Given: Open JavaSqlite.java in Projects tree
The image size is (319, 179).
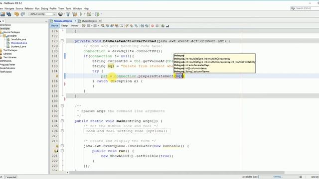Looking at the screenshot, I should [18, 39].
